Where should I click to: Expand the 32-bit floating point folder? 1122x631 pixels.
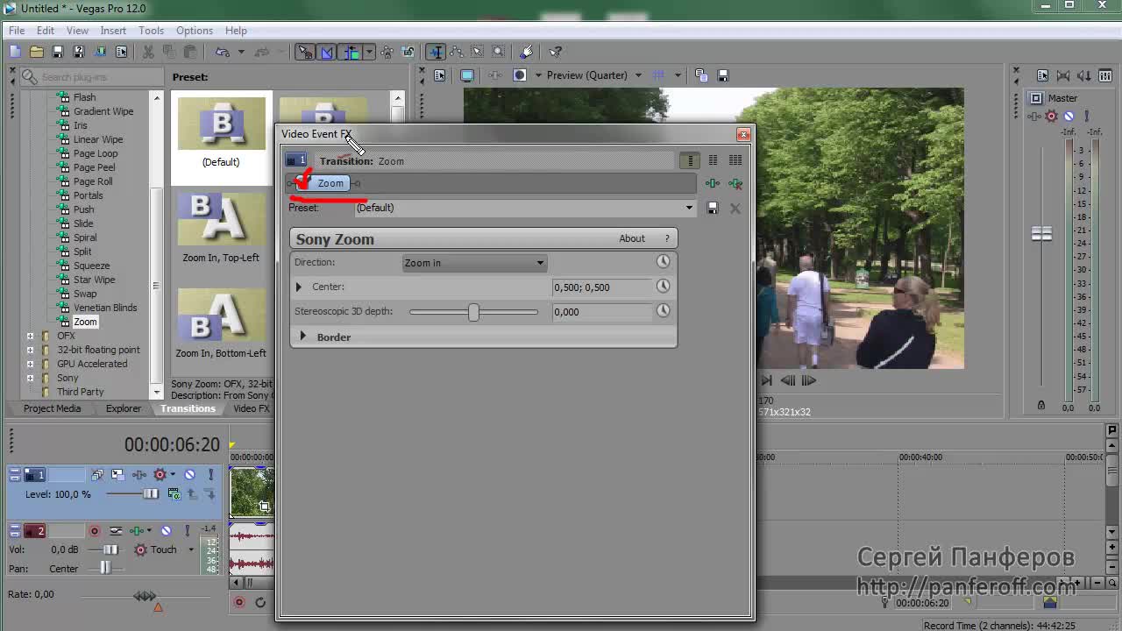tap(30, 350)
